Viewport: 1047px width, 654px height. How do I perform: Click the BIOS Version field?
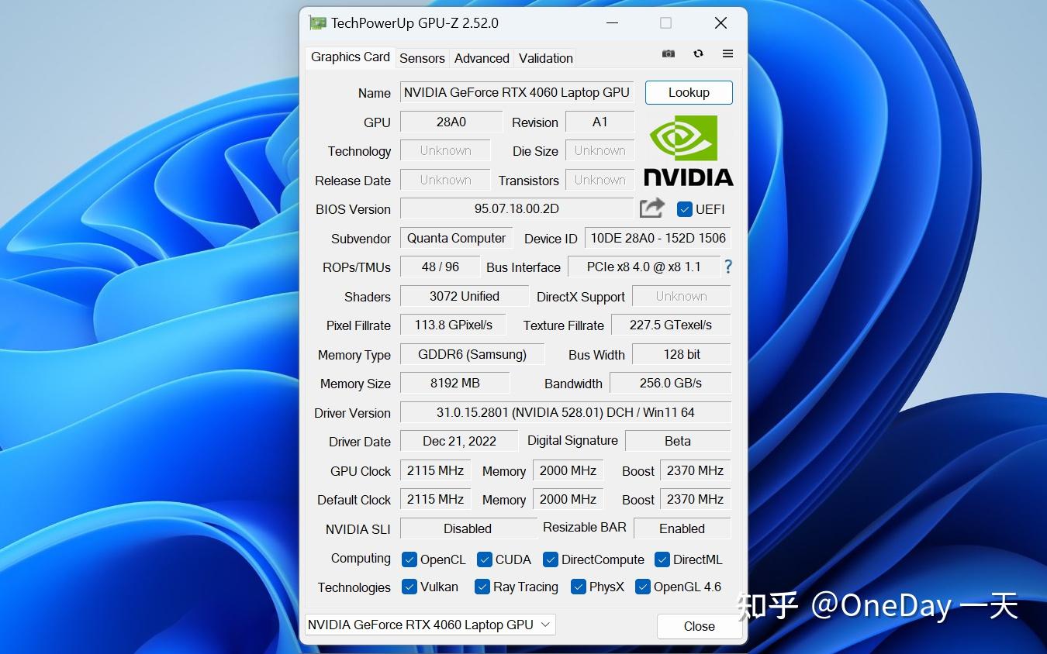pos(516,208)
